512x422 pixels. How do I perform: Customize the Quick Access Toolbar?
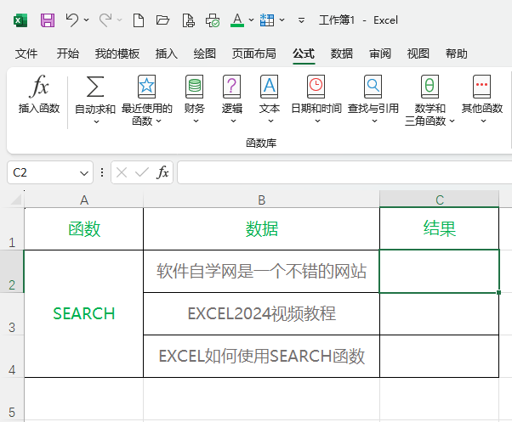click(301, 20)
